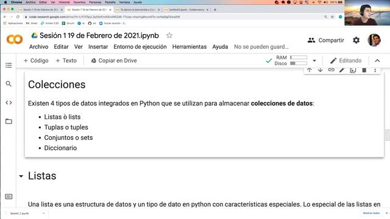Open the Entorno de ejecución menu
Viewport: 390px width, 219px height.
pyautogui.click(x=140, y=47)
